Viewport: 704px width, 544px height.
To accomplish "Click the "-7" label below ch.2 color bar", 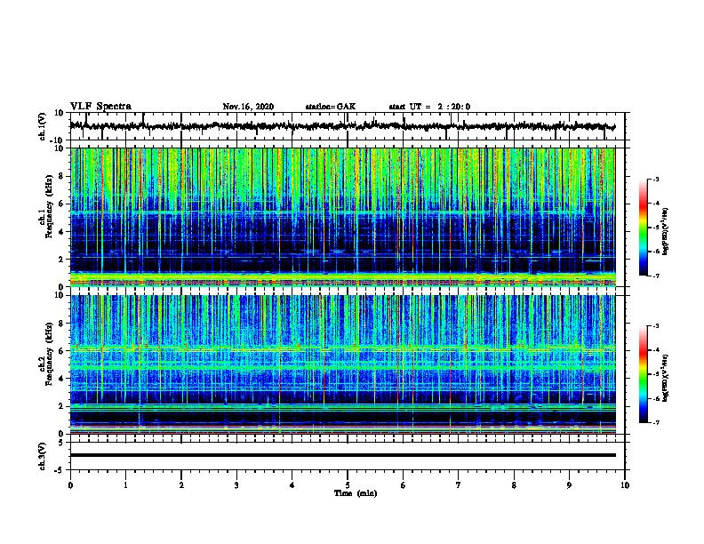I will click(x=655, y=423).
